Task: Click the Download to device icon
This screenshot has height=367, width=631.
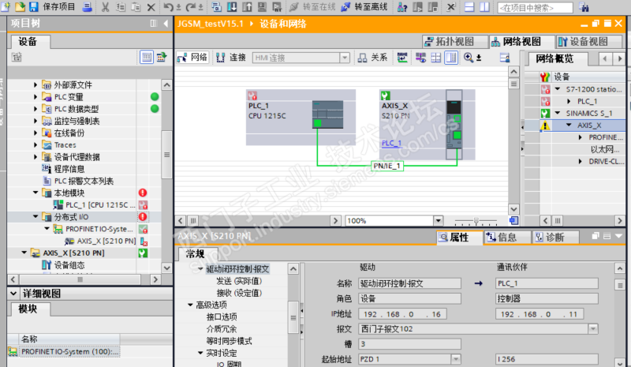Action: pos(232,7)
